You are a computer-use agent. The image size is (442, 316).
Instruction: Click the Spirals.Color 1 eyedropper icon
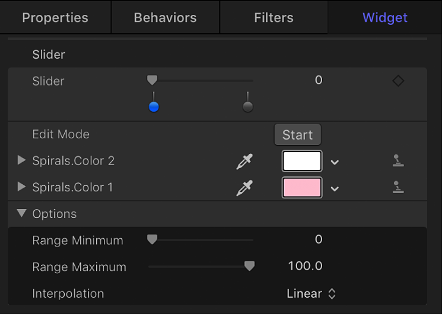click(244, 188)
